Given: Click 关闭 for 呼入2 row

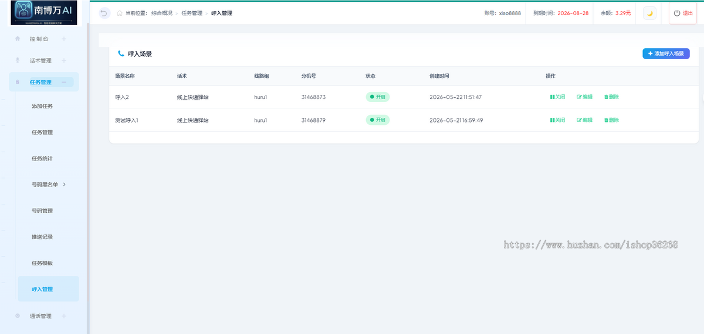Looking at the screenshot, I should (558, 97).
